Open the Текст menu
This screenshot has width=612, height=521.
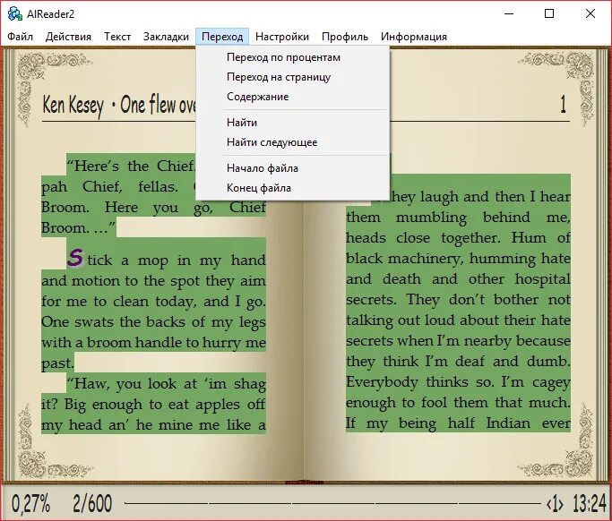[x=117, y=37]
